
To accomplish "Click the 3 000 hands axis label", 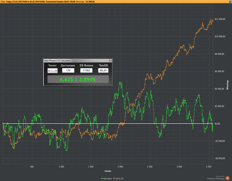I will tap(179, 167).
